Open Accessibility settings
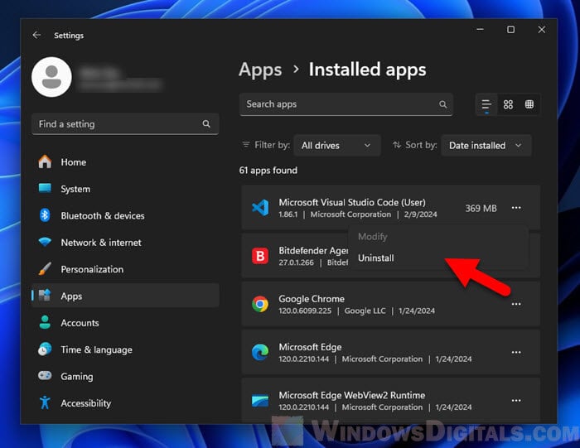Viewport: 580px width, 448px height. click(125, 403)
